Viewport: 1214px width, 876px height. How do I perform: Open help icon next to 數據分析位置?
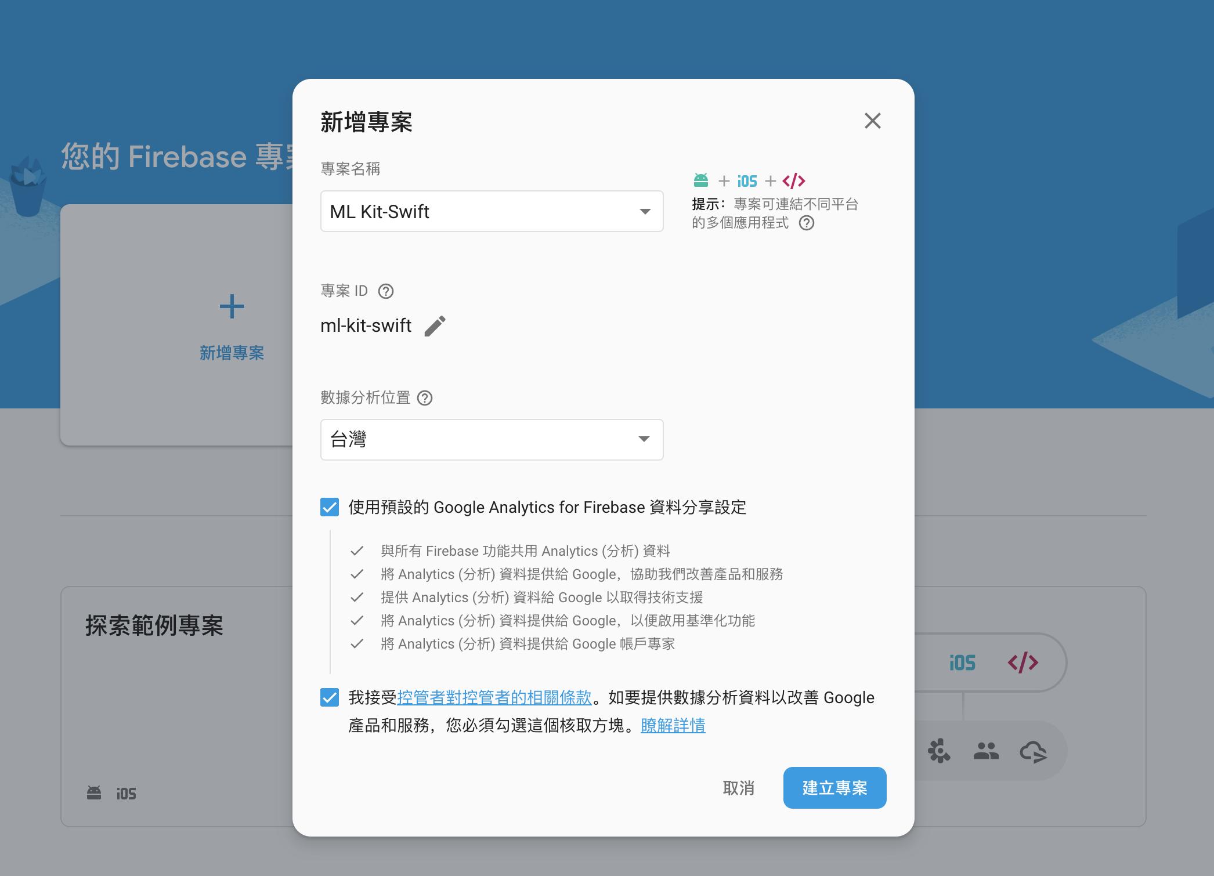pos(425,398)
